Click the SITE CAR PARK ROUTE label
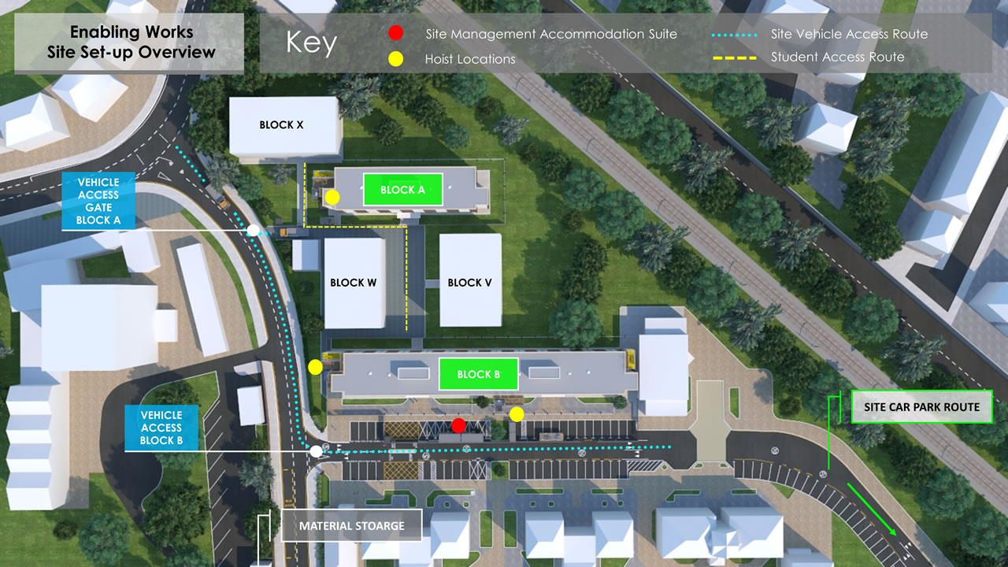This screenshot has width=1008, height=567. tap(921, 407)
